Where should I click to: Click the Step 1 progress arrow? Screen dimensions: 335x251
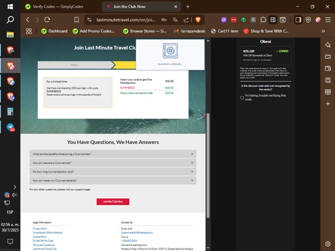click(75, 65)
